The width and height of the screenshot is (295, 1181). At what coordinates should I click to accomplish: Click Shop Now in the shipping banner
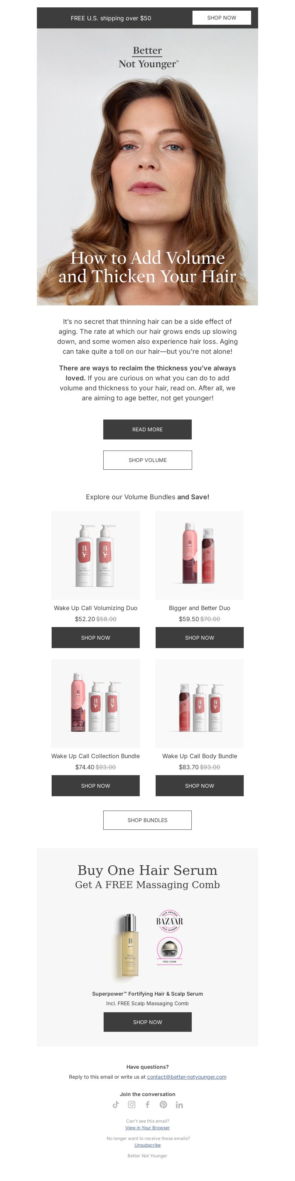click(222, 18)
